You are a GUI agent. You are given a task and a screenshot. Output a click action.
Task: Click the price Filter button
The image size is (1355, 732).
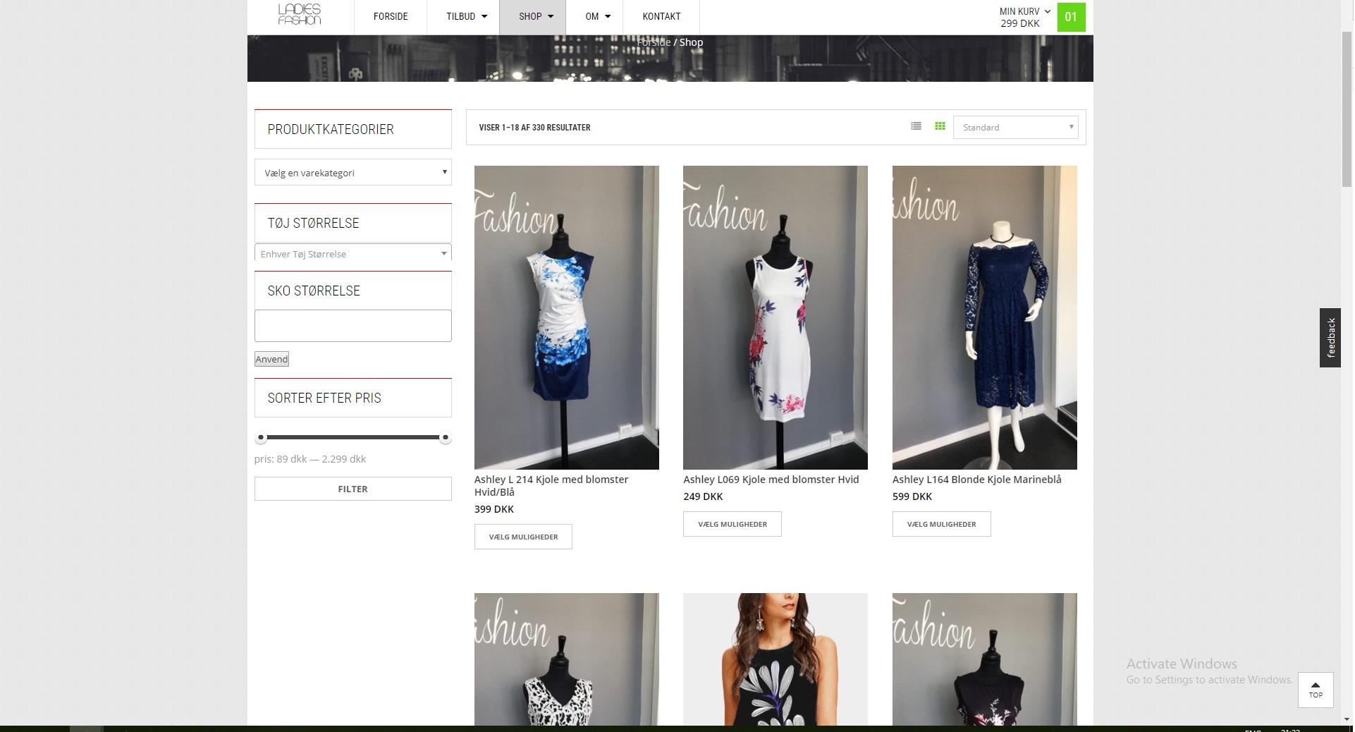352,489
